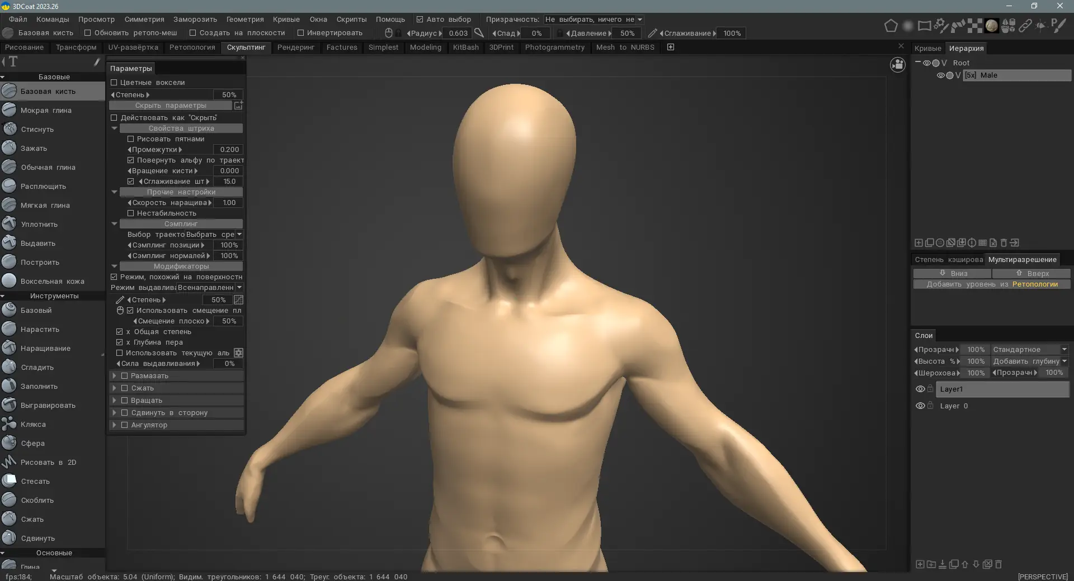Switch to the Ретопология tab
Viewport: 1074px width, 581px height.
coord(192,47)
